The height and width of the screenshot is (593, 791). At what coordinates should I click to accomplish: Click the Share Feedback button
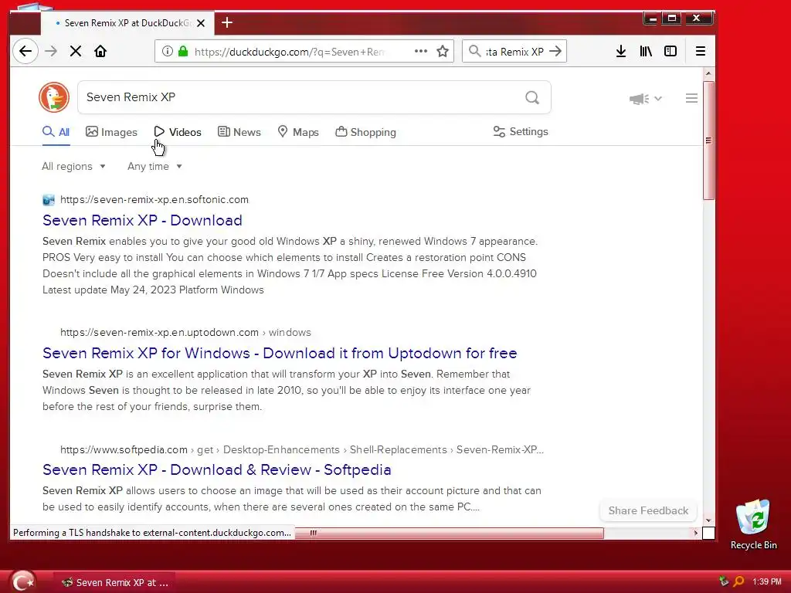(648, 511)
